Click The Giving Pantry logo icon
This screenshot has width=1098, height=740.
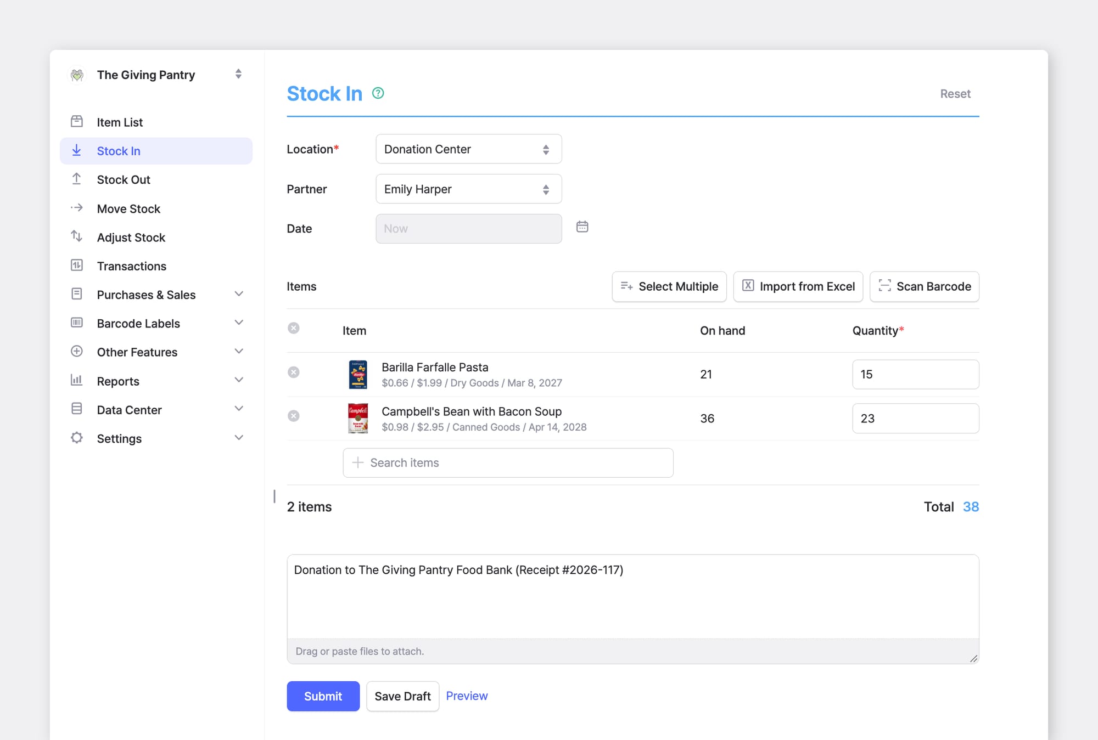click(77, 75)
